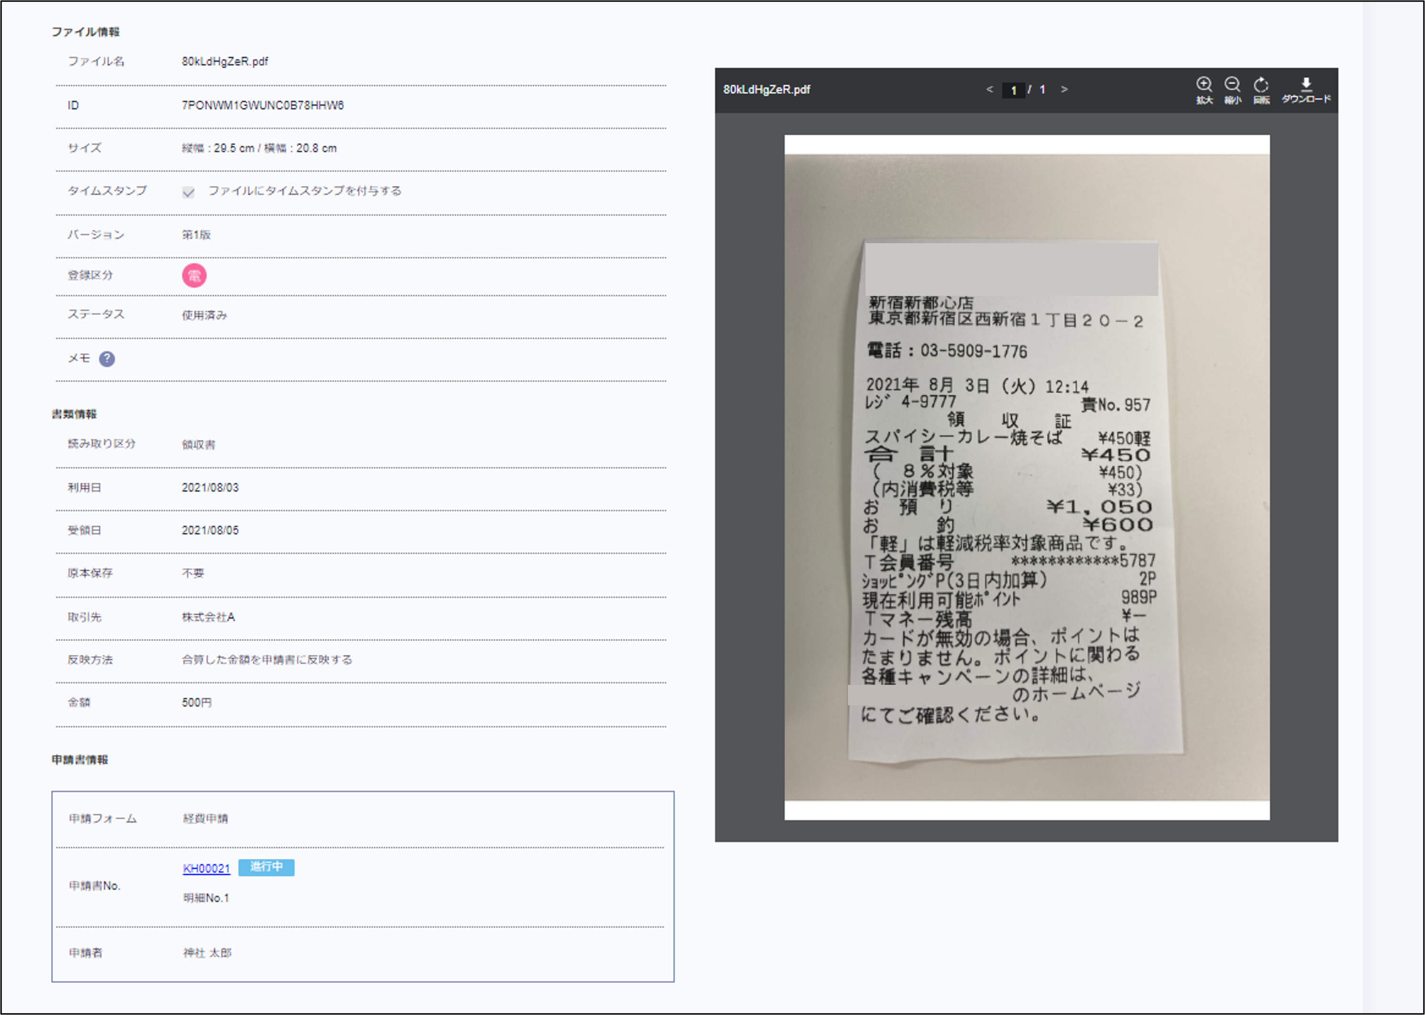Image resolution: width=1425 pixels, height=1015 pixels.
Task: Click the PDF filename in viewer header
Action: pyautogui.click(x=767, y=89)
